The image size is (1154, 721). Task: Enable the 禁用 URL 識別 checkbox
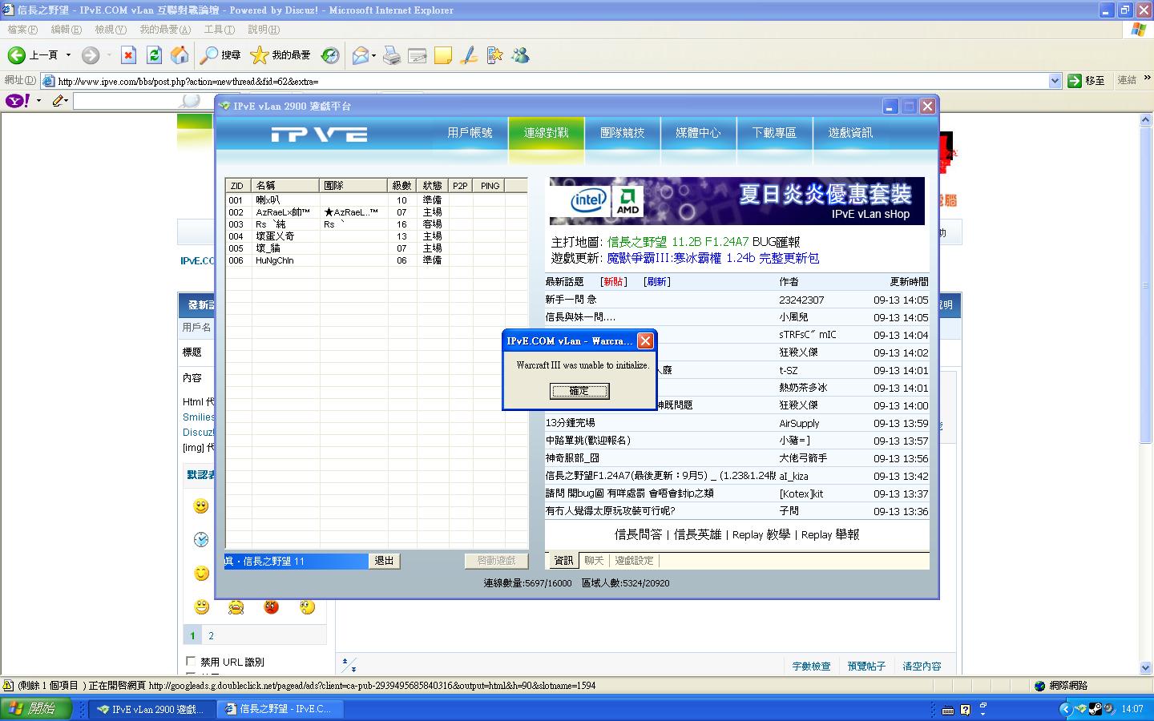191,662
